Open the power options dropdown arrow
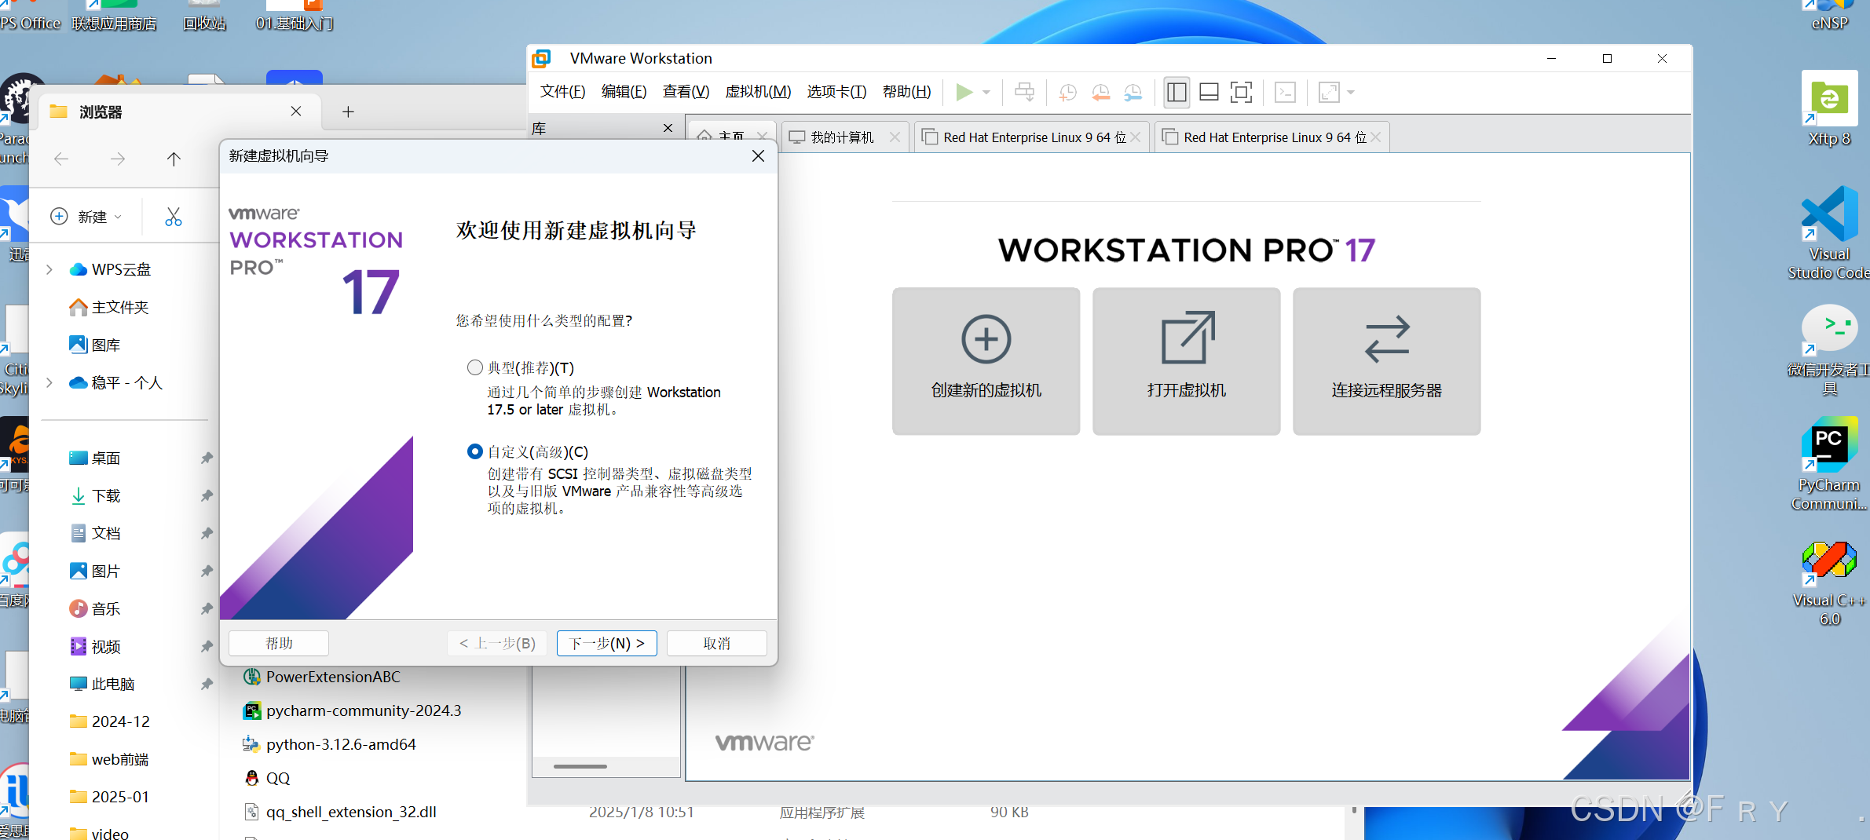 (x=986, y=93)
